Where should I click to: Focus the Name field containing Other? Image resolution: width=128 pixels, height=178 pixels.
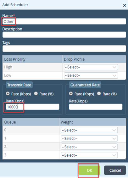[64, 21]
